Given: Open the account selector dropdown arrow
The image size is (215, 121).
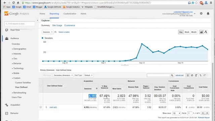Looking at the screenshot, I should click(x=195, y=14).
